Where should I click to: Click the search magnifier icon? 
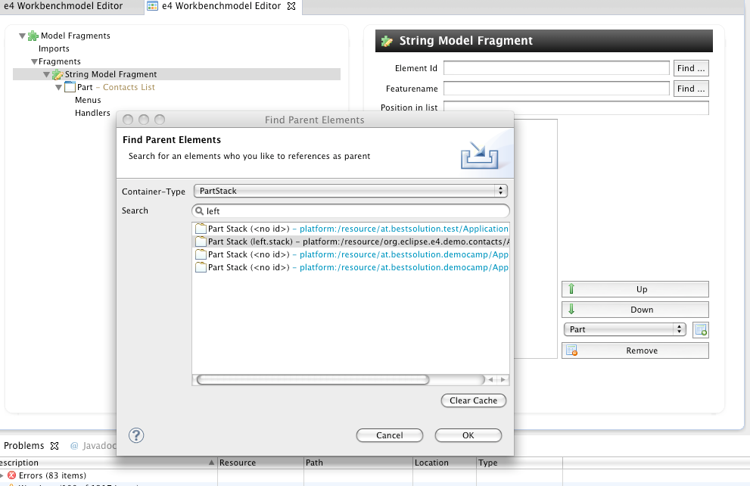pos(200,211)
